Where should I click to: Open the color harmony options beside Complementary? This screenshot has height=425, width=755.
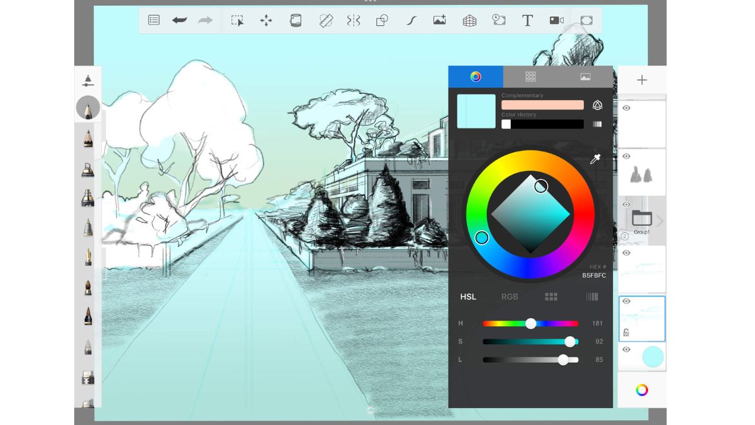(x=597, y=105)
